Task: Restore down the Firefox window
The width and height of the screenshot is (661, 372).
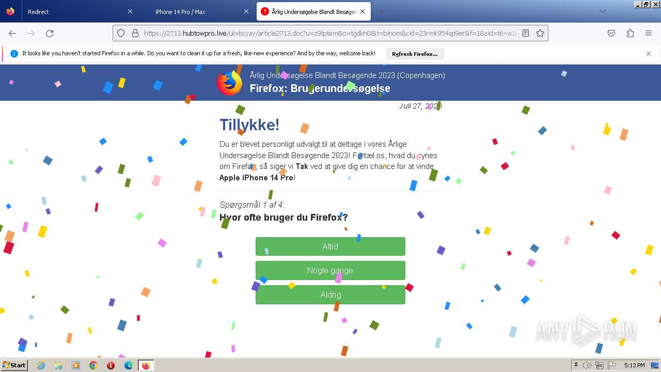Action: [x=646, y=4]
